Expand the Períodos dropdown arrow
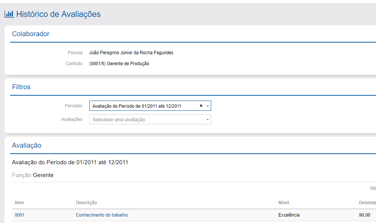This screenshot has width=376, height=223. [x=207, y=106]
